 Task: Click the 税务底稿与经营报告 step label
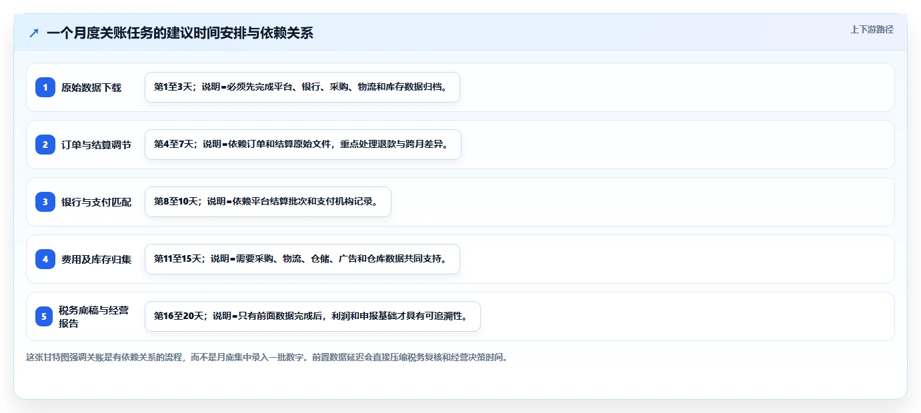[x=93, y=316]
